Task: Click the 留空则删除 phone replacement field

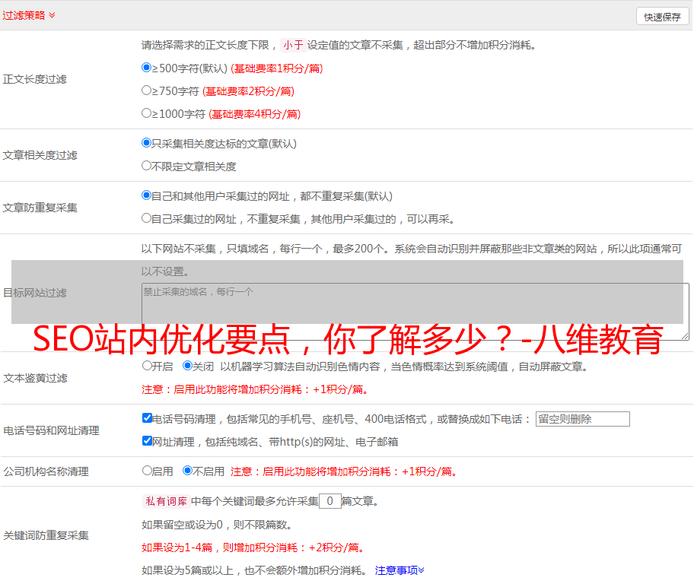Action: coord(582,419)
